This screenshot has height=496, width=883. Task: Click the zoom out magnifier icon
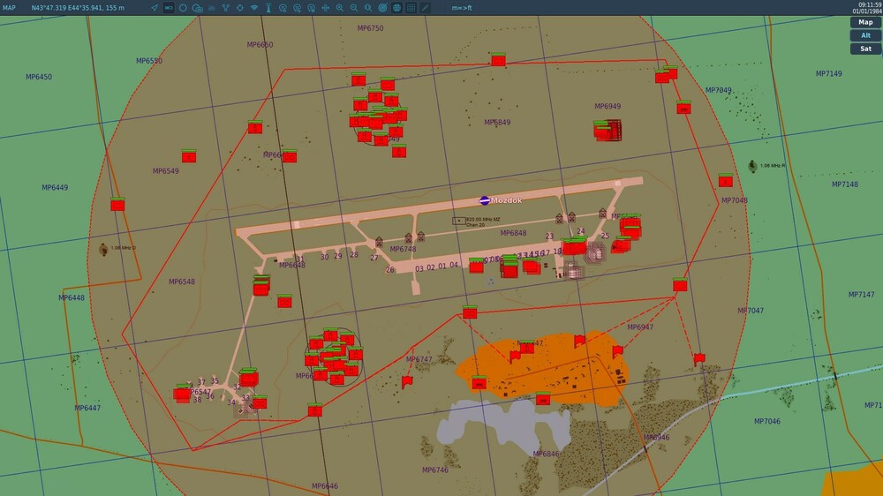354,8
